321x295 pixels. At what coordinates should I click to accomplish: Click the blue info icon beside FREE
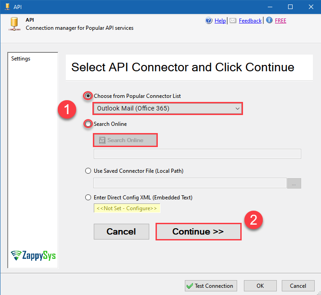tap(269, 20)
